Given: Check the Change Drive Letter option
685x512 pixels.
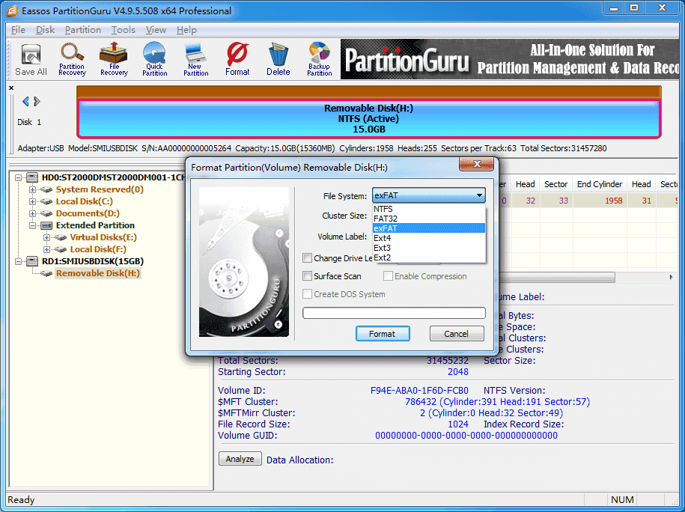Looking at the screenshot, I should coord(308,258).
